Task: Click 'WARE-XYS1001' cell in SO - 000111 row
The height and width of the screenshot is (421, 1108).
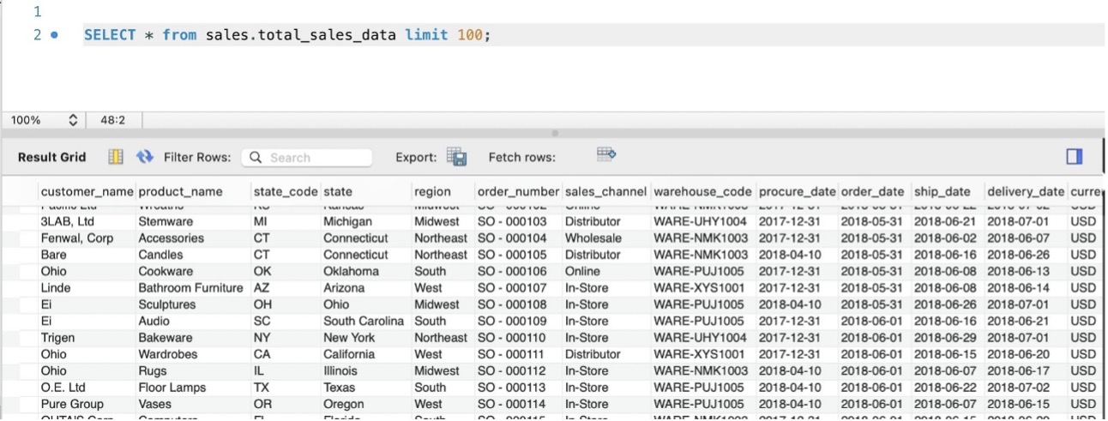Action: tap(700, 354)
